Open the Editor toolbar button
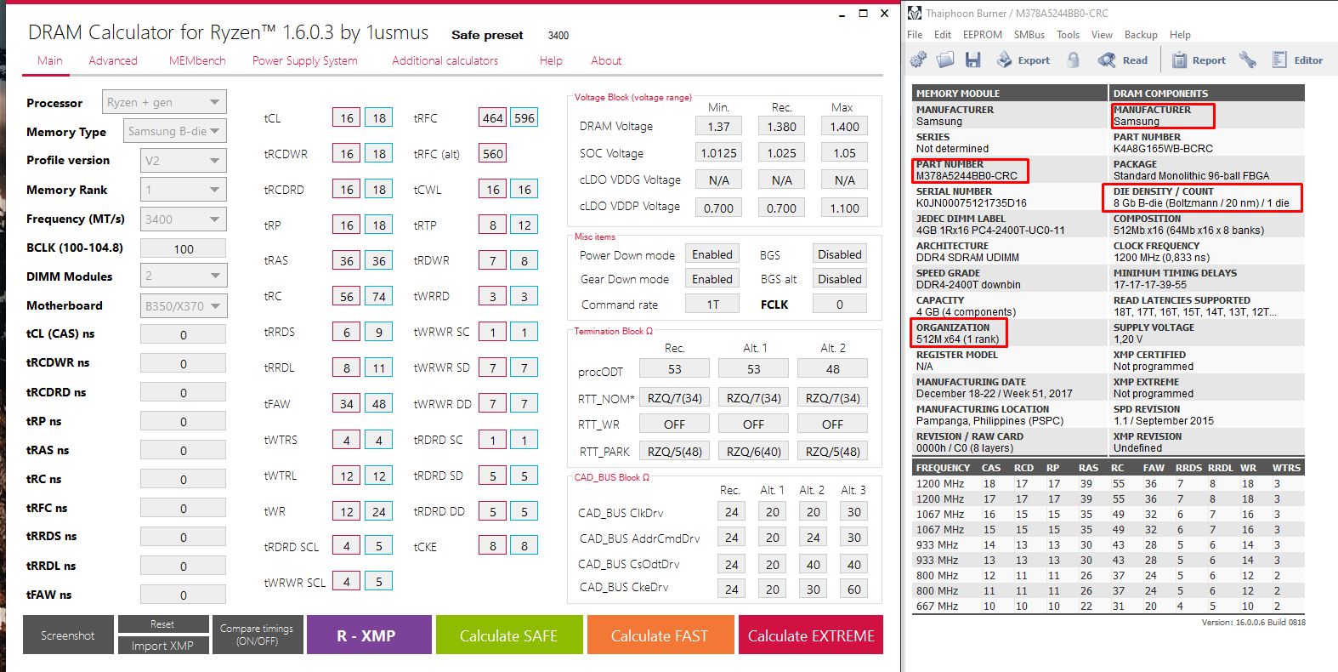This screenshot has width=1338, height=672. click(x=1297, y=60)
